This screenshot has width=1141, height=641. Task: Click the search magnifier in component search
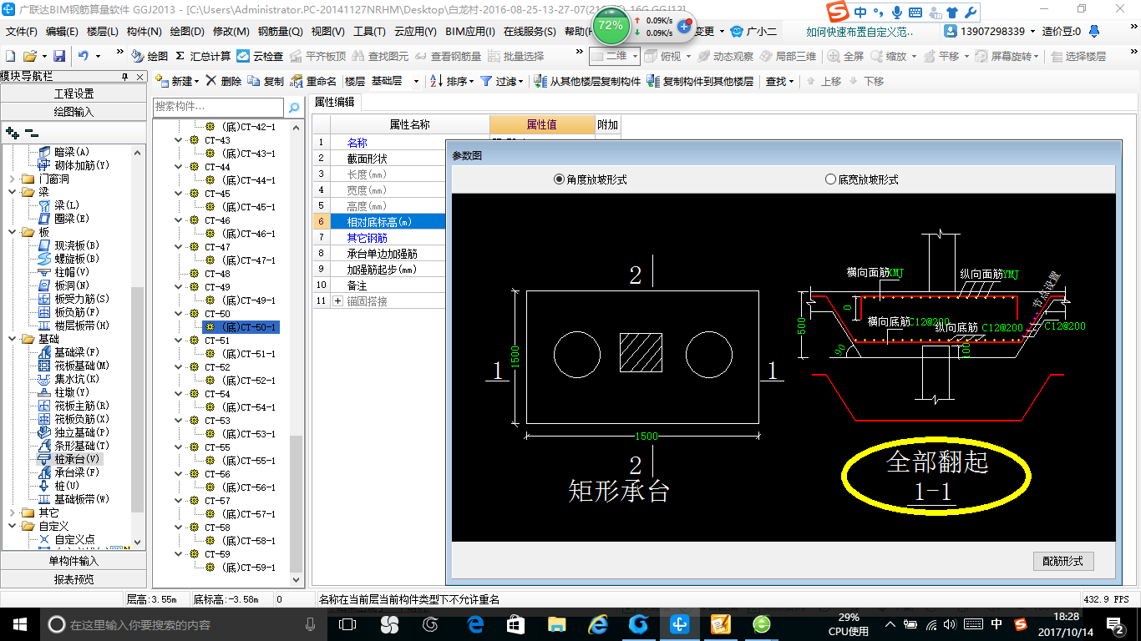(x=293, y=107)
